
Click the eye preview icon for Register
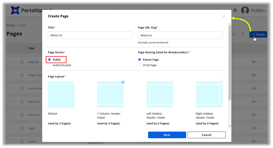click(x=253, y=62)
